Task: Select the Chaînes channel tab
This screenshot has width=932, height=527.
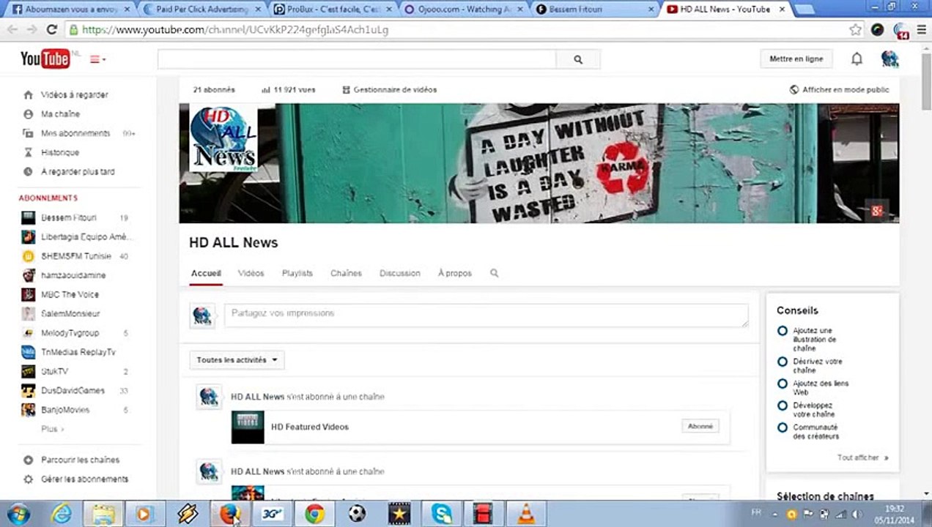Action: (346, 273)
